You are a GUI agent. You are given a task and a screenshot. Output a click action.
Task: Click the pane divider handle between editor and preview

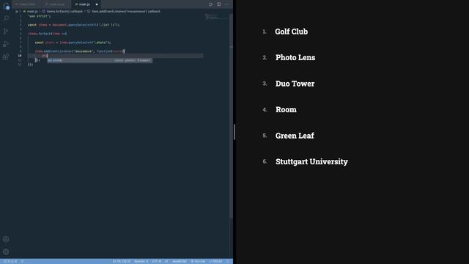(234, 132)
